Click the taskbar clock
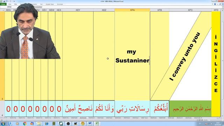Image resolution: width=224 pixels, height=126 pixels. point(218,124)
